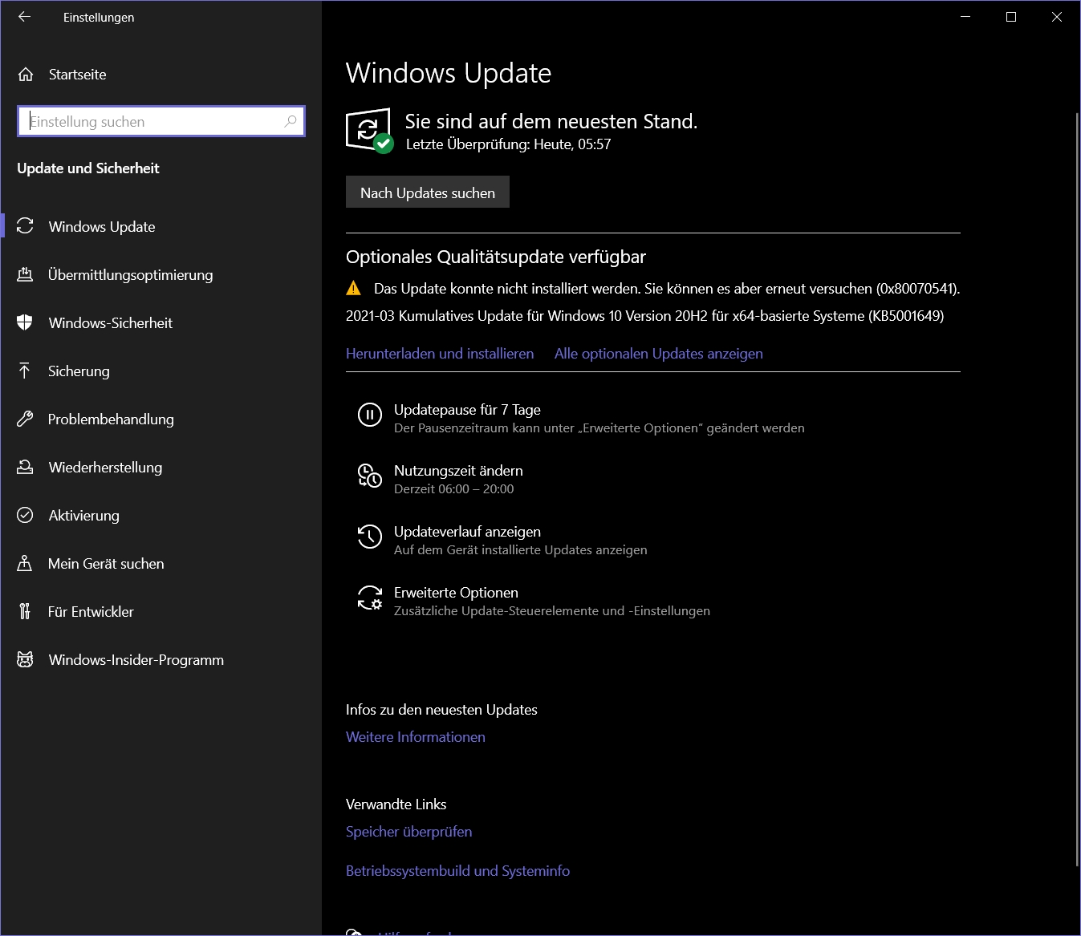The width and height of the screenshot is (1081, 936).
Task: Click the Weitere Informationen link
Action: 416,737
